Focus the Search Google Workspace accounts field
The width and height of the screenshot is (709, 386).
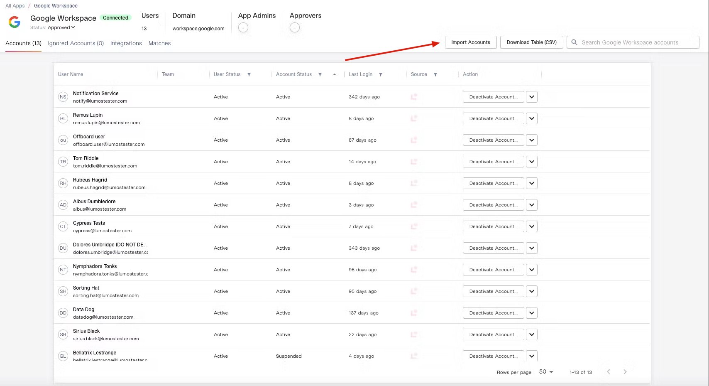pyautogui.click(x=633, y=42)
